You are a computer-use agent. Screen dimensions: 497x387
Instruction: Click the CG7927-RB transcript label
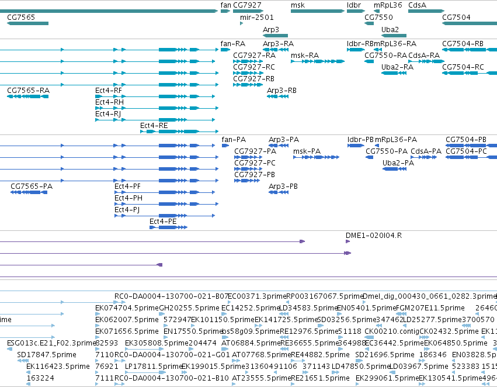click(253, 79)
